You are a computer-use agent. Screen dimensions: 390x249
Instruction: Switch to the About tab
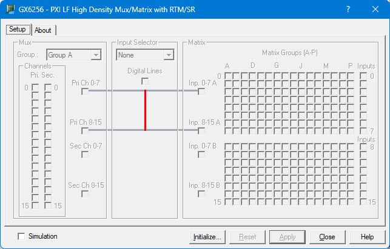43,30
